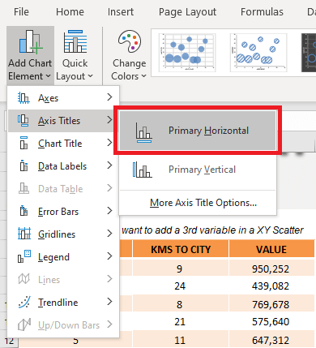Screen dimensions: 316x348
Task: Choose Primary Horizontal axis title
Action: pyautogui.click(x=198, y=131)
